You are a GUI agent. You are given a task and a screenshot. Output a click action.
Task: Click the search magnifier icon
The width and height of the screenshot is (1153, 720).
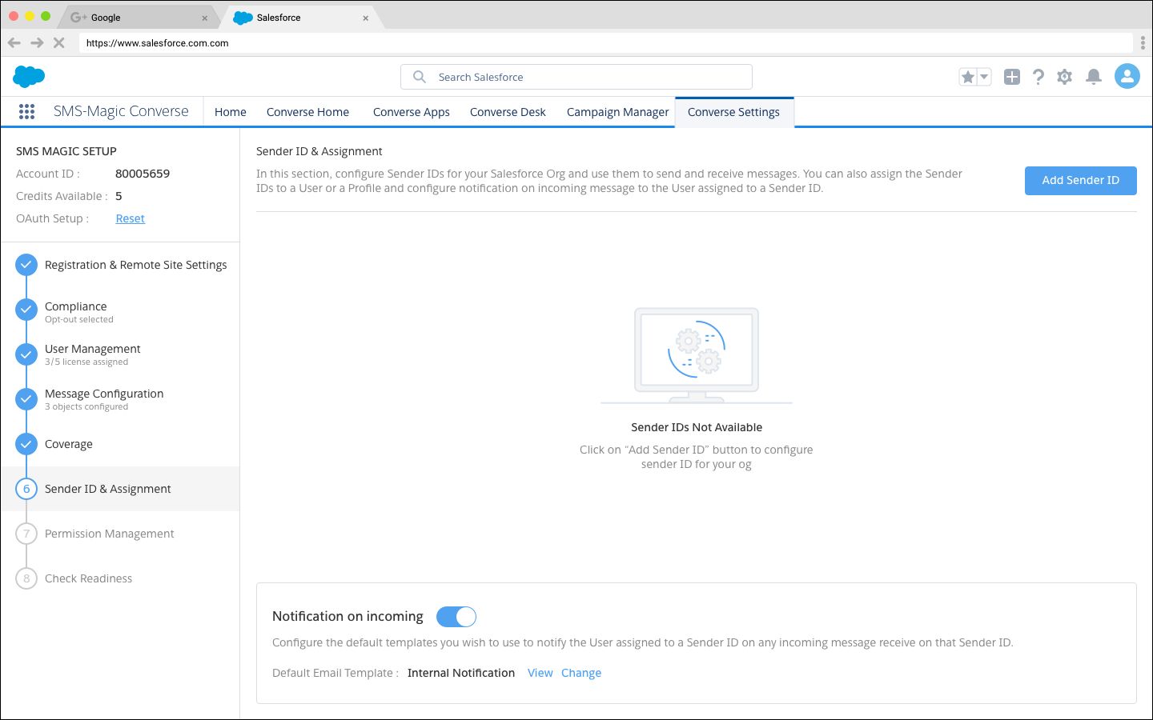click(419, 77)
